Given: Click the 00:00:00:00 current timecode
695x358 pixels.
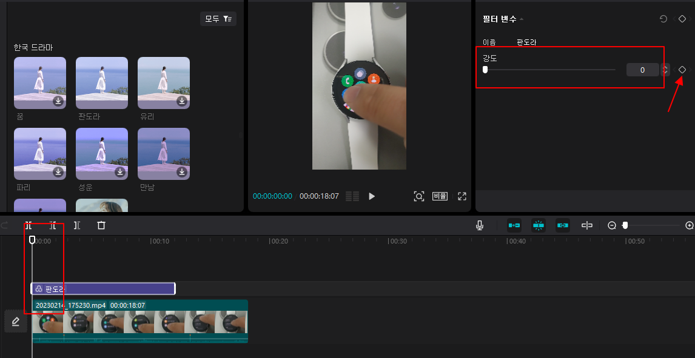Looking at the screenshot, I should (272, 196).
